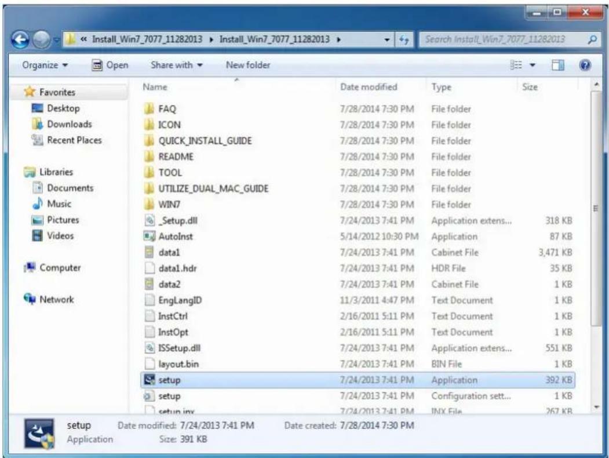The image size is (609, 458).
Task: Click the data1 cabinet file icon
Action: pos(149,252)
